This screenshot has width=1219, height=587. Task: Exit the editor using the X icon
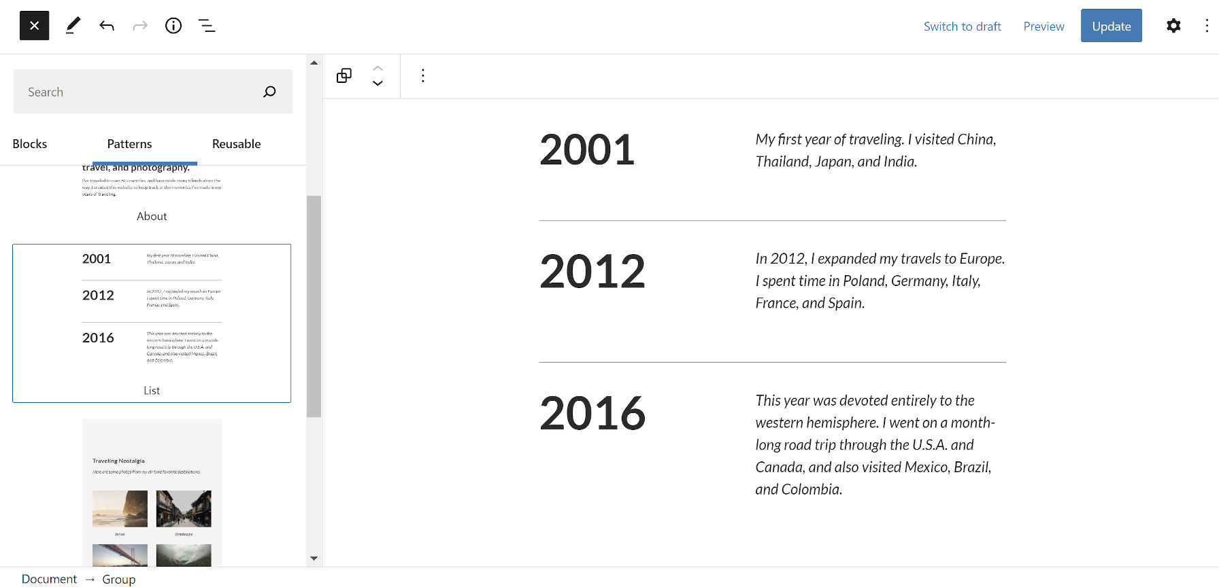pyautogui.click(x=34, y=25)
